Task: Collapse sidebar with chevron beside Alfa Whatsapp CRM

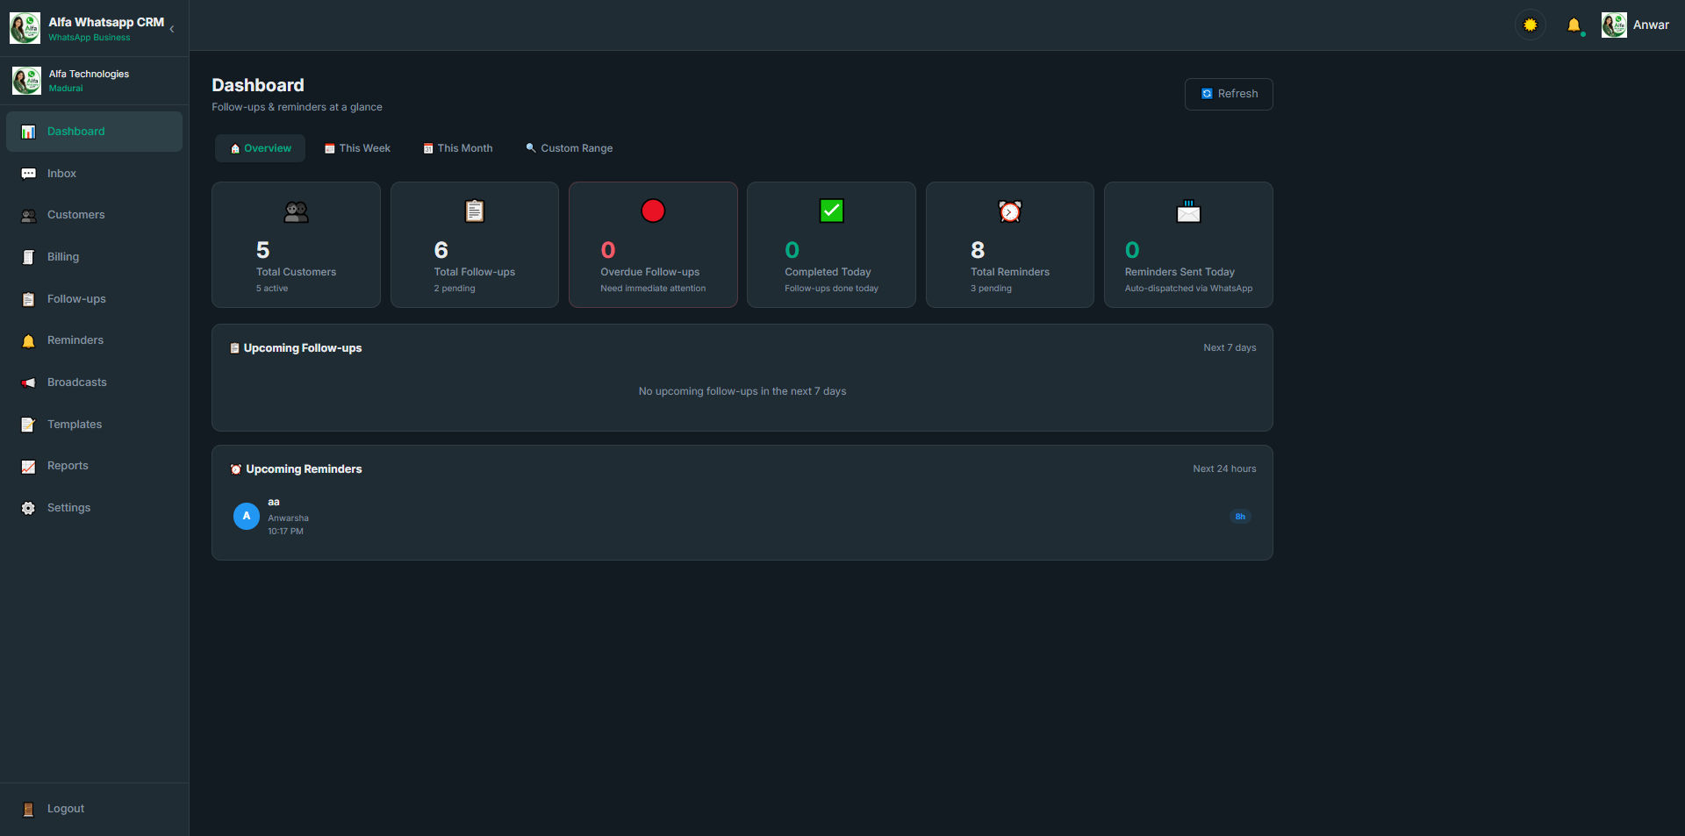Action: [x=172, y=29]
